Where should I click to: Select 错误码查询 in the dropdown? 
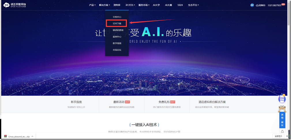coord(118,30)
